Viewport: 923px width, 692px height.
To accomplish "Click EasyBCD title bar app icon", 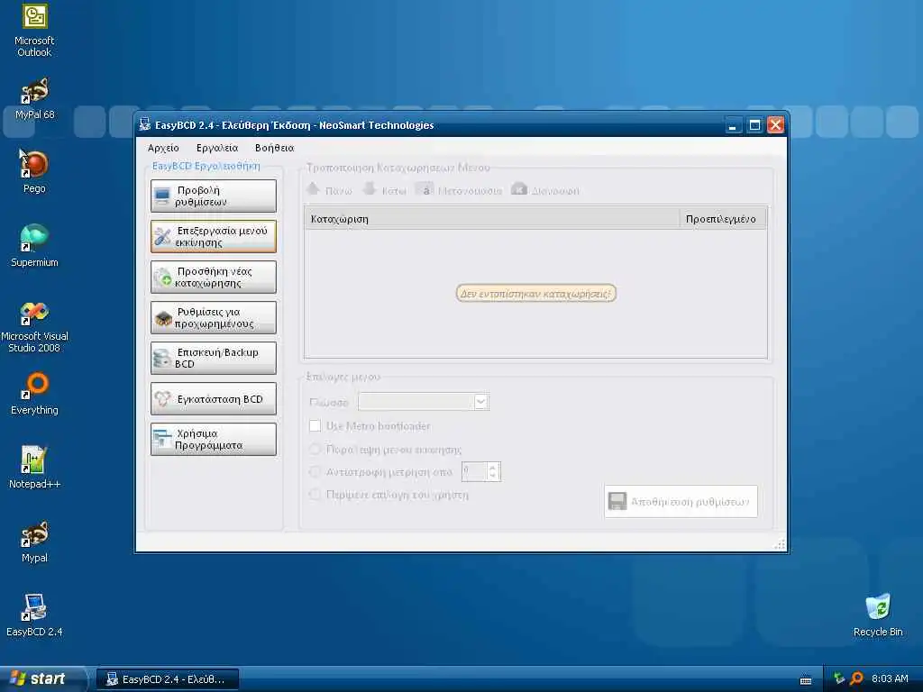I will point(145,124).
